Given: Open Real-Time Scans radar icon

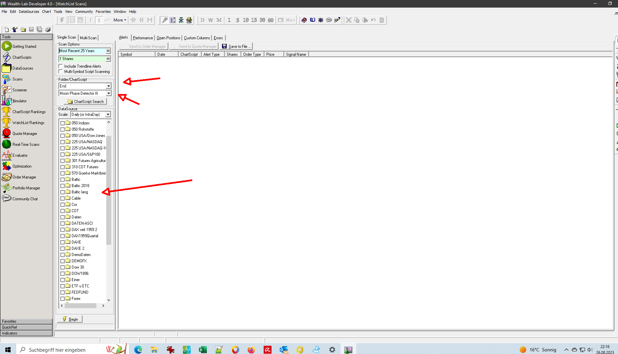Looking at the screenshot, I should tap(7, 144).
